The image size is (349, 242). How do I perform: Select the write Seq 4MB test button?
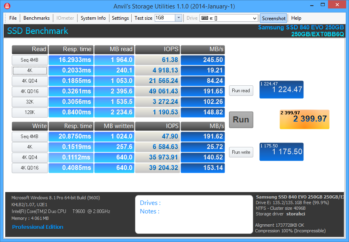click(x=30, y=137)
